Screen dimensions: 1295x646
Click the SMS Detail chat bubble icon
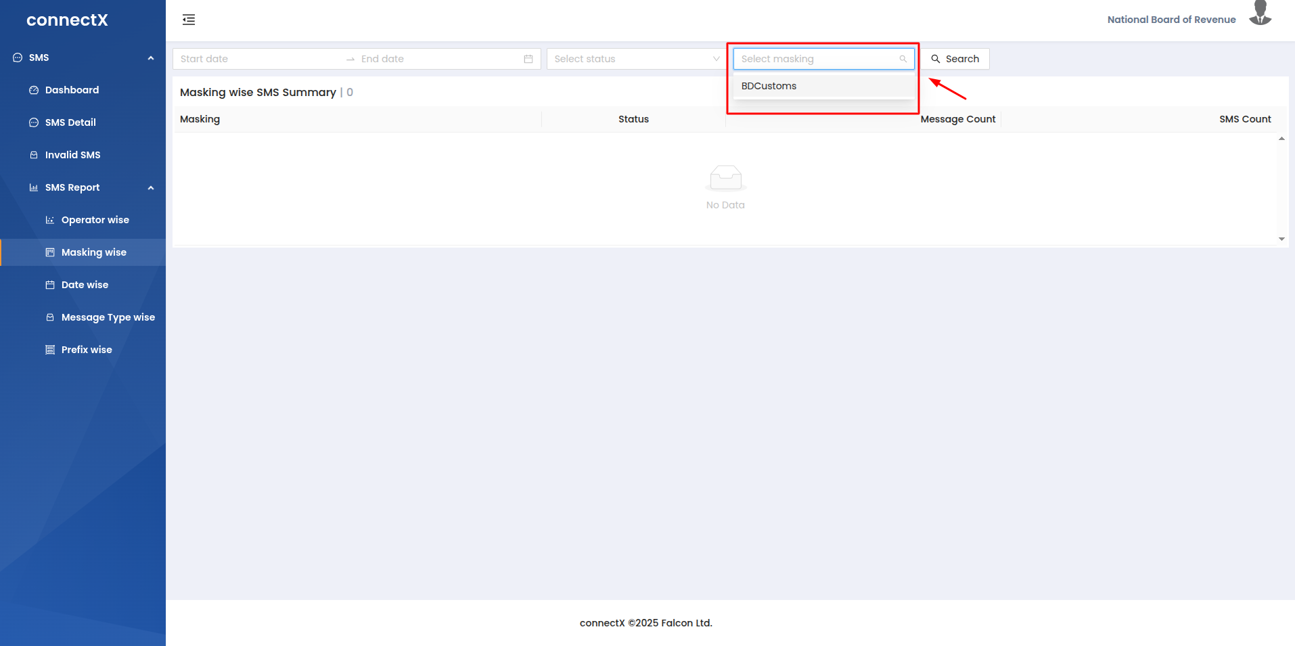coord(34,122)
